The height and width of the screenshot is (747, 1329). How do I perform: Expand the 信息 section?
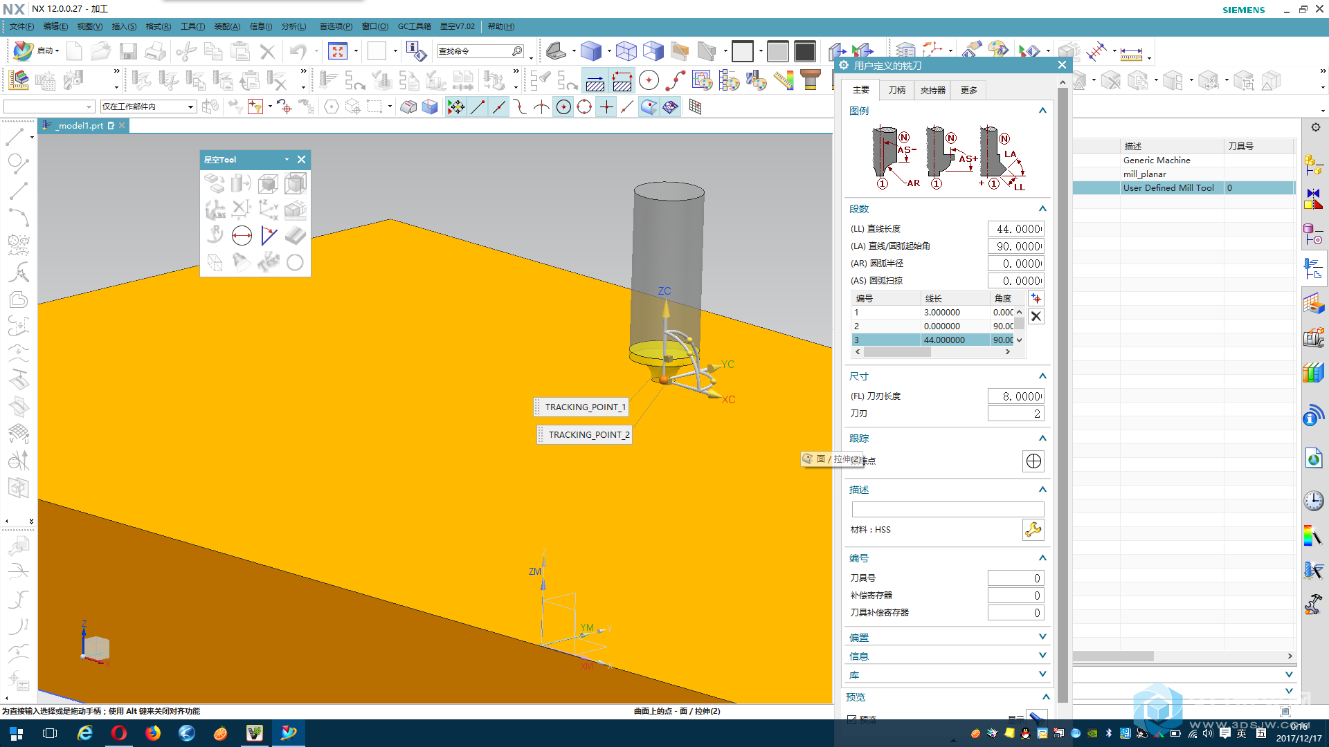pyautogui.click(x=1042, y=656)
